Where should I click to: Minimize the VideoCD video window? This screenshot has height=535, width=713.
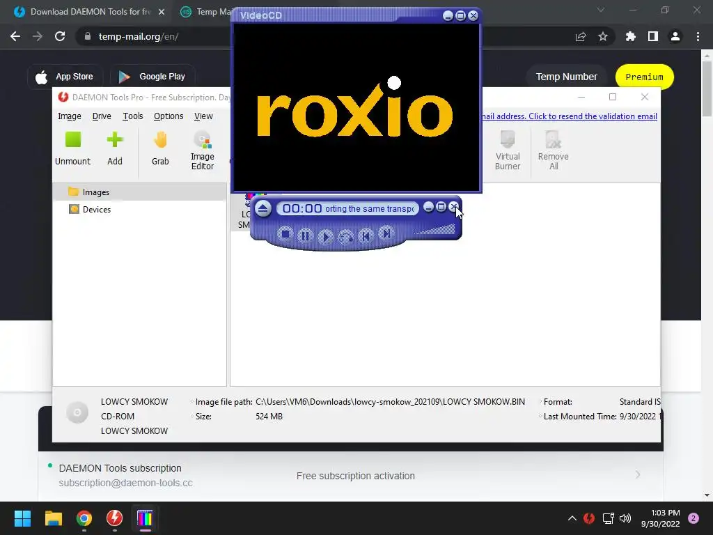coord(448,16)
